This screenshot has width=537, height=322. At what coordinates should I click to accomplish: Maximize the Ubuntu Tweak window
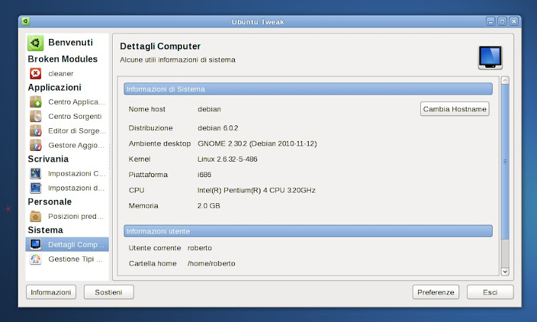(x=502, y=21)
